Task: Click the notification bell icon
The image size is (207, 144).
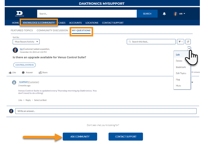Action: tap(164, 14)
